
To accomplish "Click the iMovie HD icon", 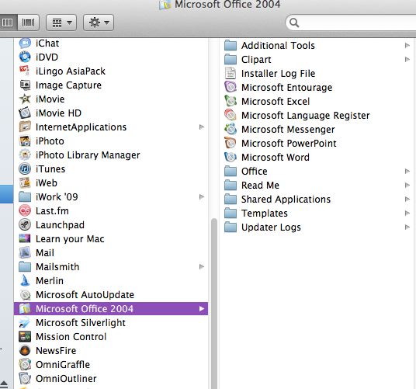I will click(25, 113).
